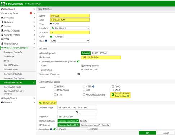The height and width of the screenshot is (135, 175).
Task: Open the Interface dropdown showing FortiSwitch
Action: [x=70, y=28]
